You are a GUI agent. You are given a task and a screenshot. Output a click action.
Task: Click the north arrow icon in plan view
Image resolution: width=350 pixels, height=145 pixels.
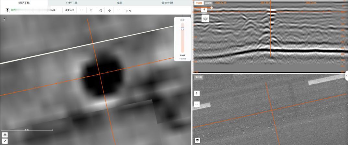(4, 19)
